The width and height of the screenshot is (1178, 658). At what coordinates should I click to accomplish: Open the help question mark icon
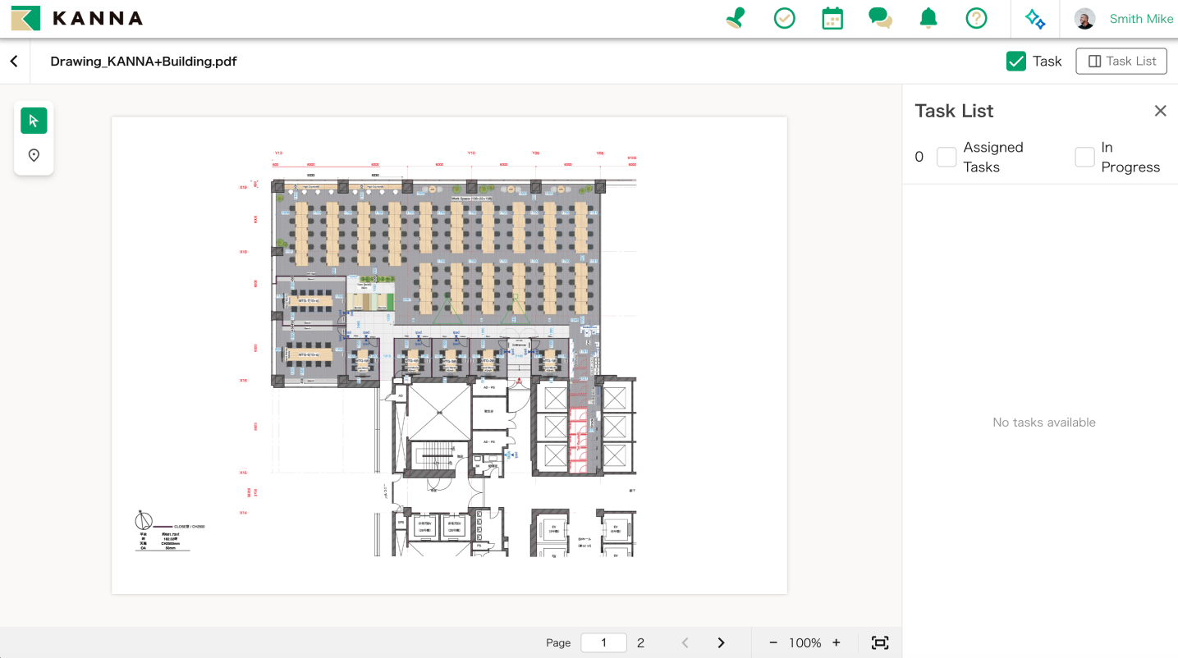(976, 18)
